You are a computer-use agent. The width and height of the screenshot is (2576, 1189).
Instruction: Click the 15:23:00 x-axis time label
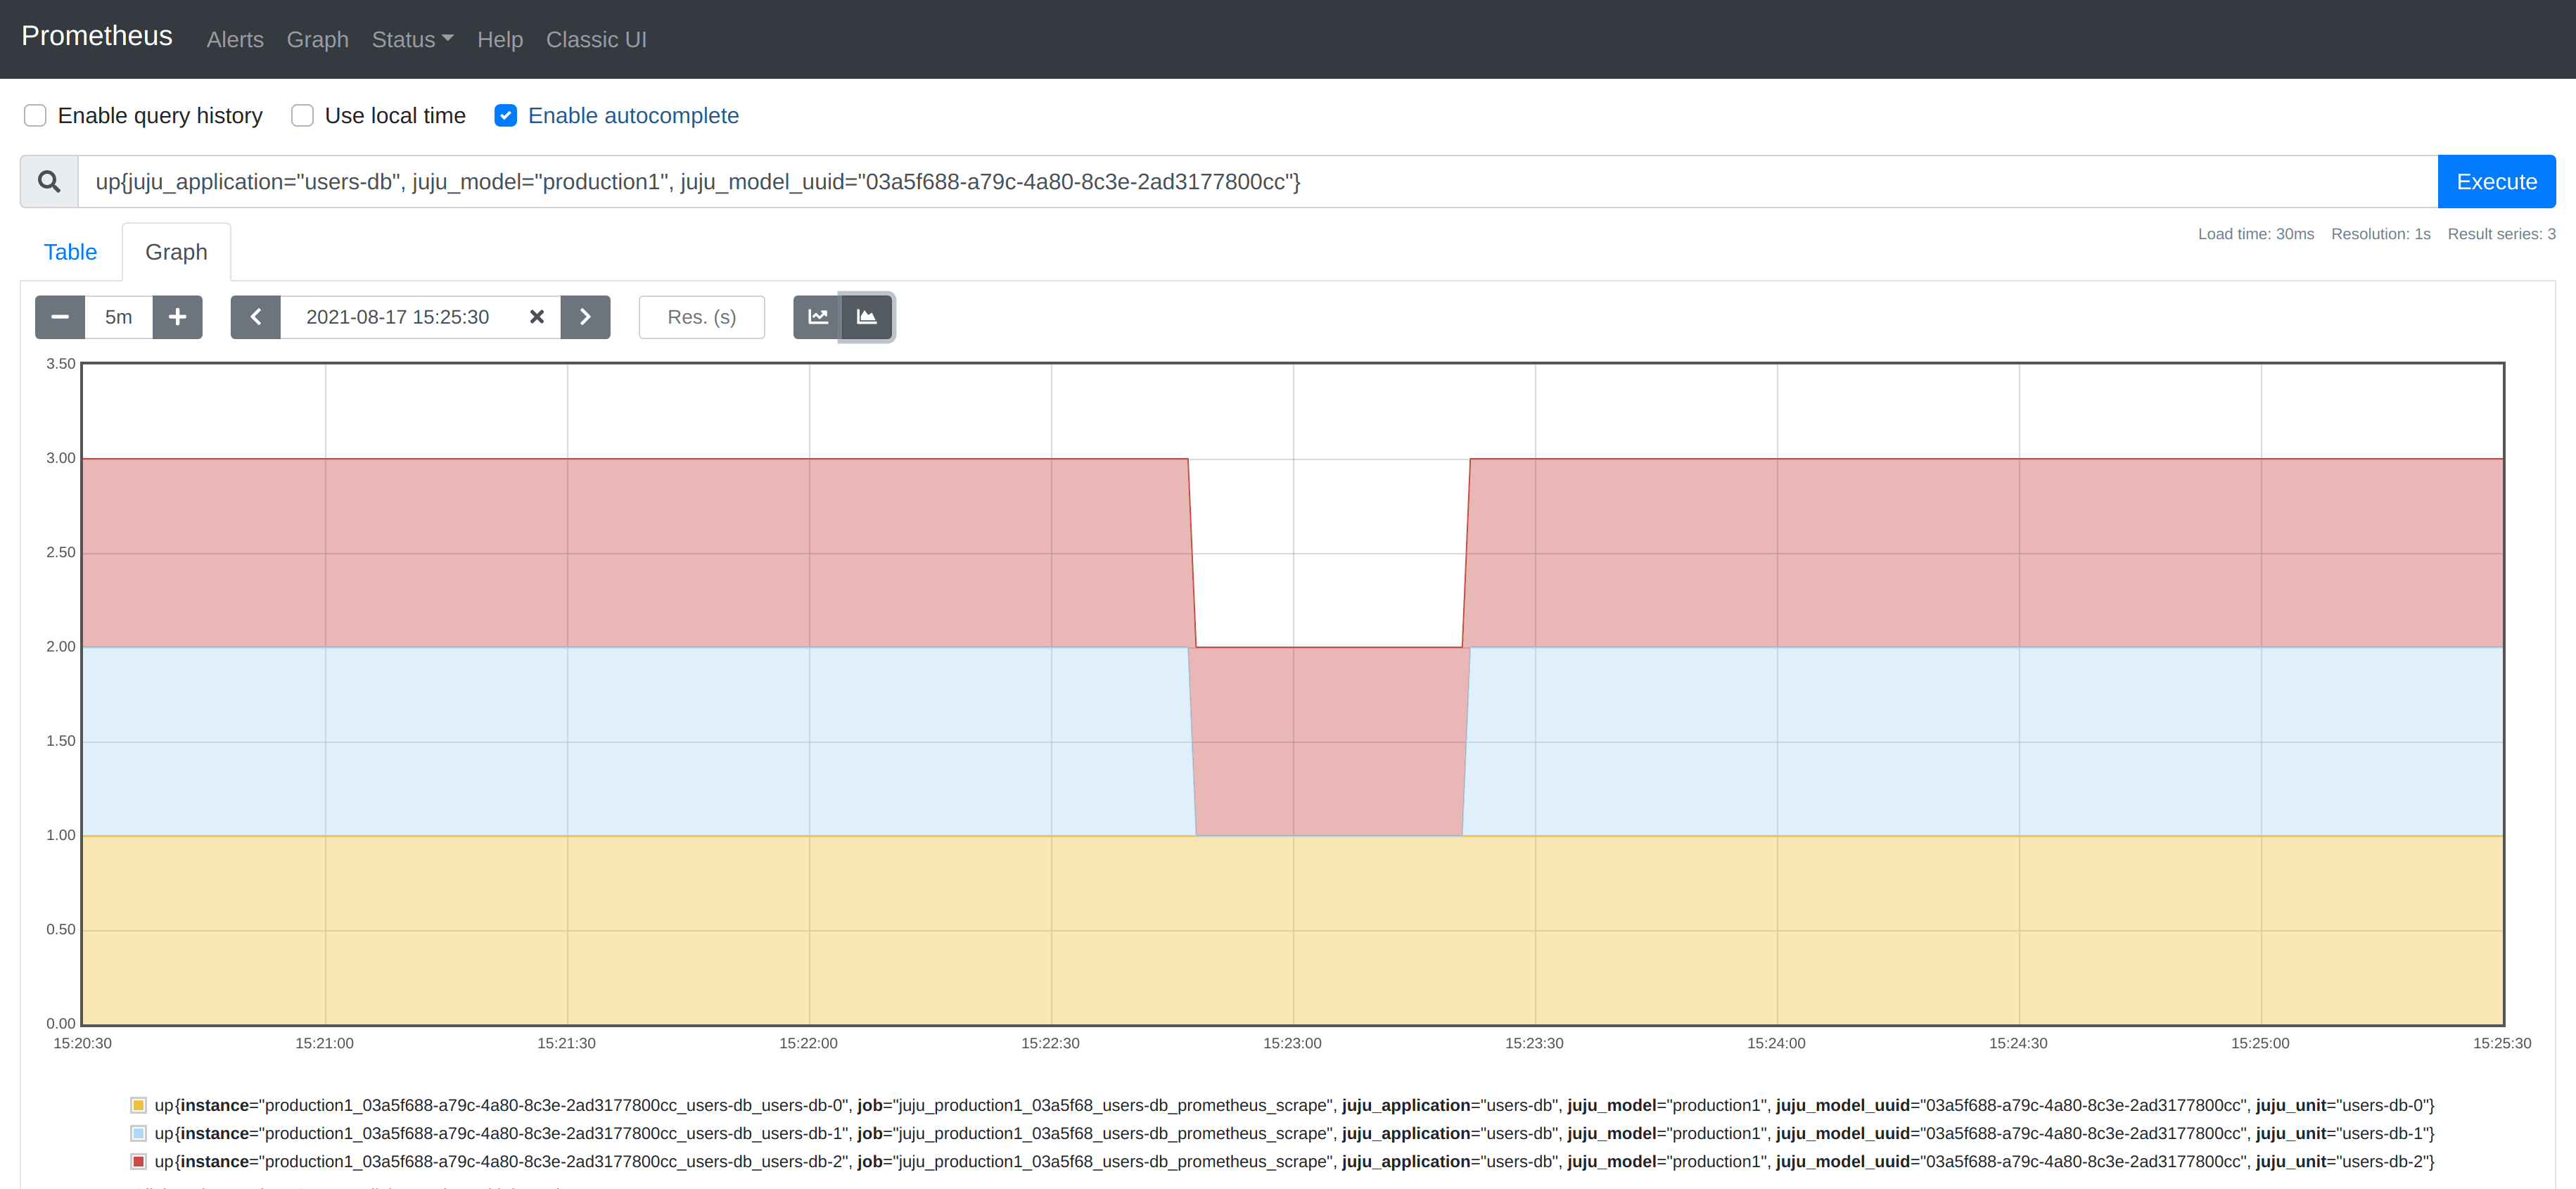1292,1043
